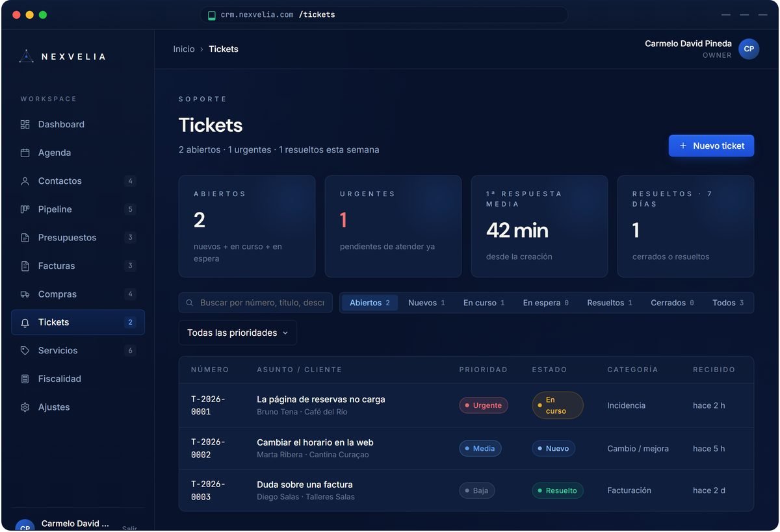
Task: Click 'Cambiar el horario en la web'
Action: (x=315, y=442)
